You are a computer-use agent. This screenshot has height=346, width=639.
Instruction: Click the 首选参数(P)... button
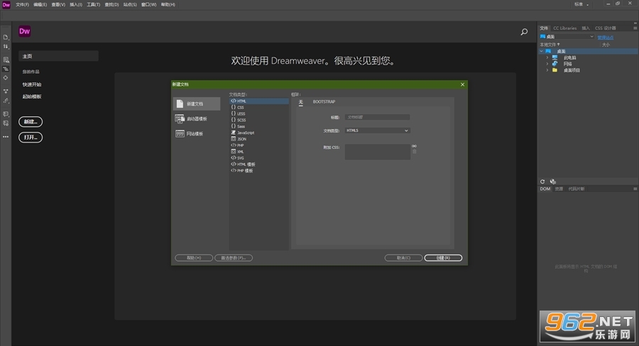234,257
